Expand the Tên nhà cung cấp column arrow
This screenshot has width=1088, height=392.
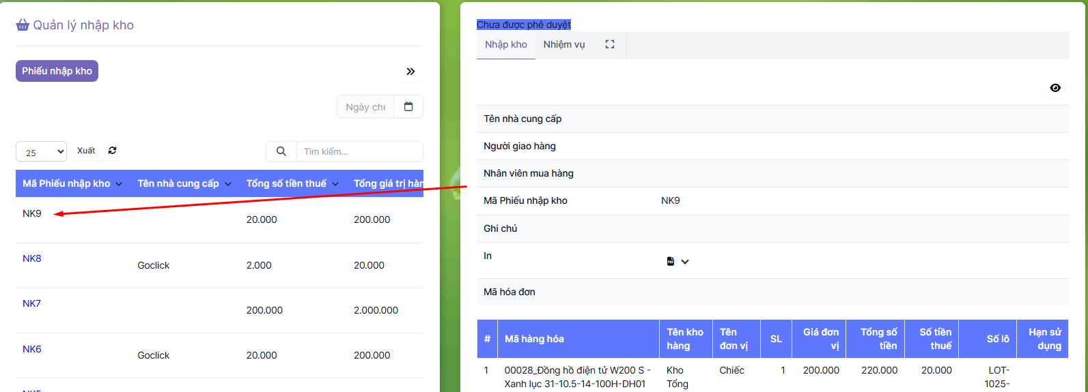[x=228, y=184]
